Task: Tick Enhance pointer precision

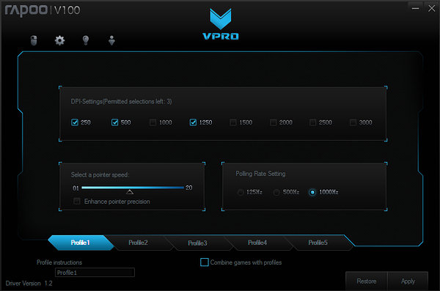Action: 76,201
